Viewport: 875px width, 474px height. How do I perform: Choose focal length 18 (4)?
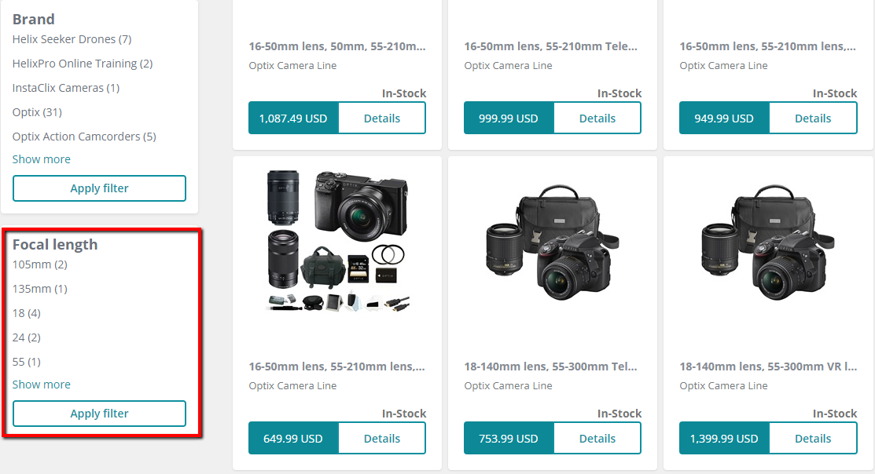tap(26, 313)
